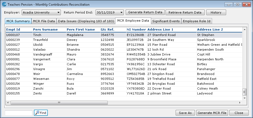253x118 pixels.
Task: Switch to the MCR File Data tab
Action: (44, 21)
